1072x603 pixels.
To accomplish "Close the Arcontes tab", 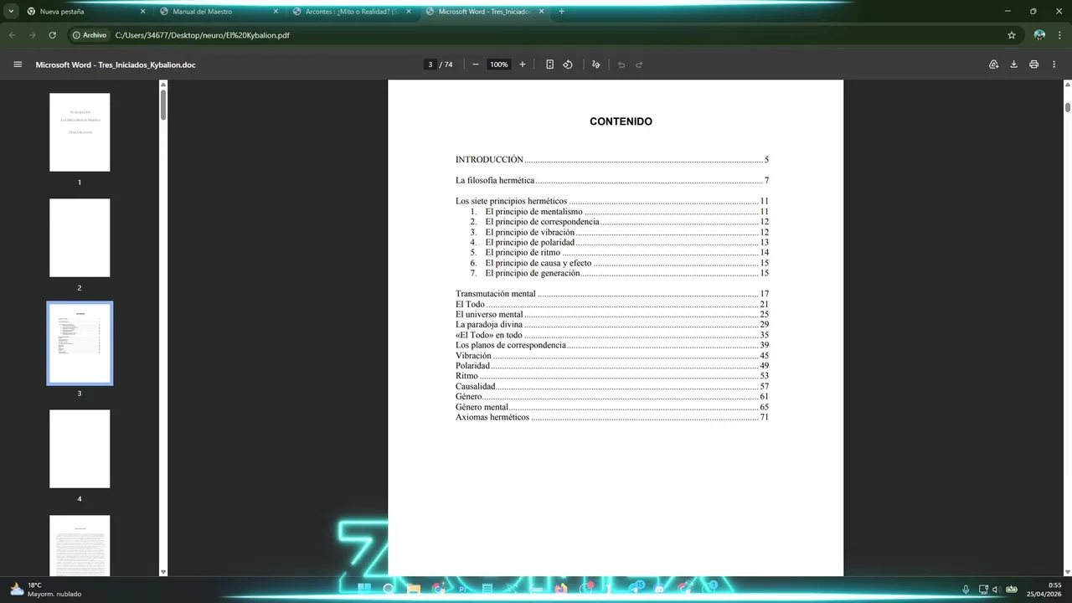I will 409,12.
